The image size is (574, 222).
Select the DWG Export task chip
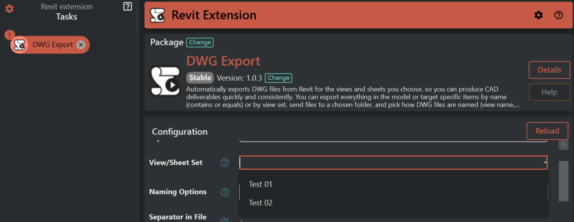pos(50,45)
